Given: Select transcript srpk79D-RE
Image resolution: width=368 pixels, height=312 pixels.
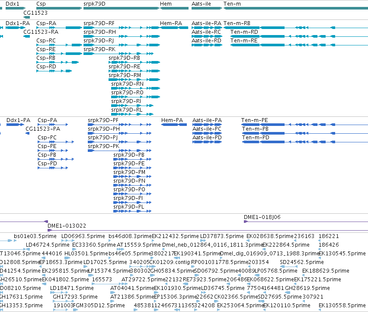Looking at the screenshot, I should point(125,67).
